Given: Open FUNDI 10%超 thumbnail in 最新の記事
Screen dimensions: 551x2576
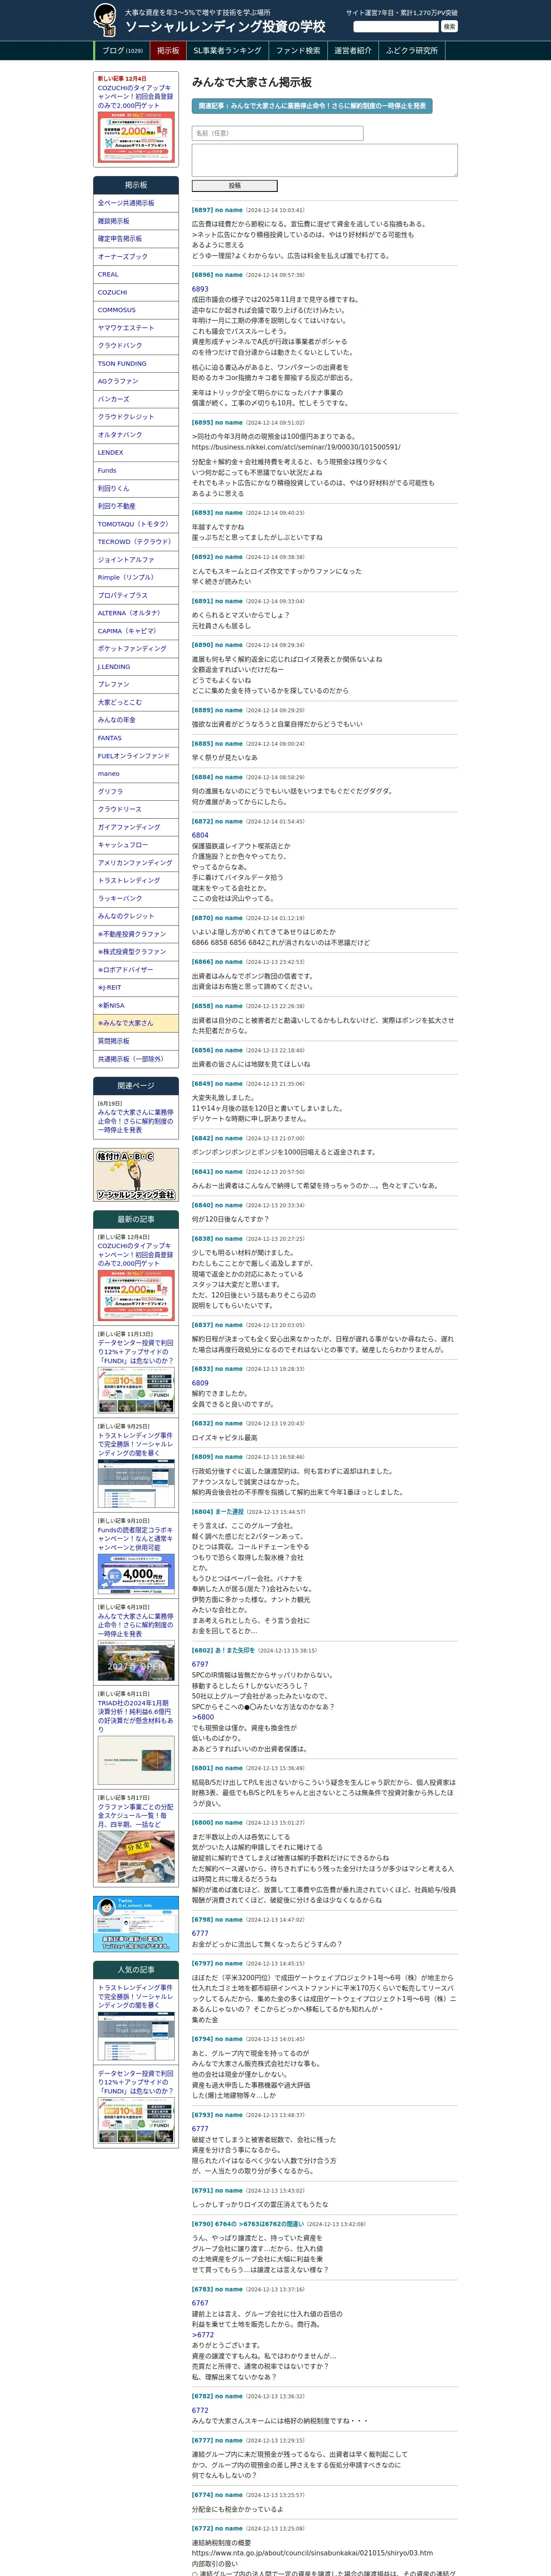Looking at the screenshot, I should tap(136, 1390).
